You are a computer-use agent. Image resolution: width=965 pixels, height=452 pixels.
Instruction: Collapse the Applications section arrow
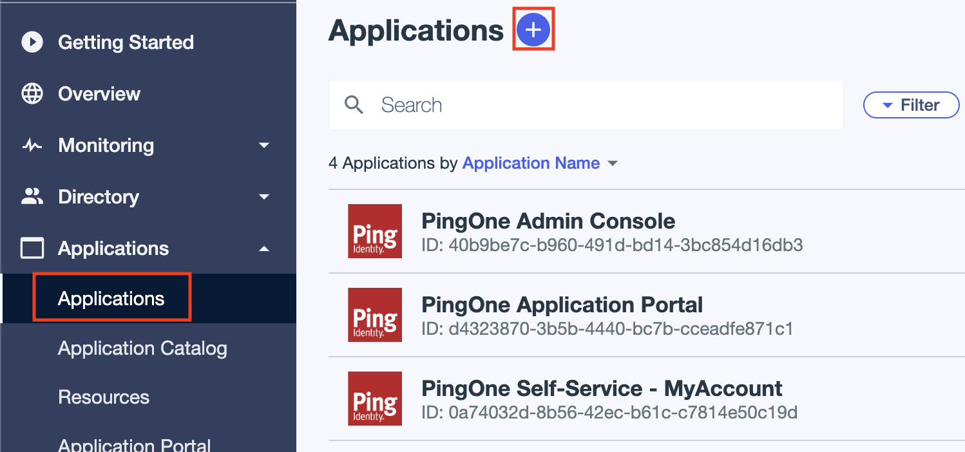tap(264, 249)
